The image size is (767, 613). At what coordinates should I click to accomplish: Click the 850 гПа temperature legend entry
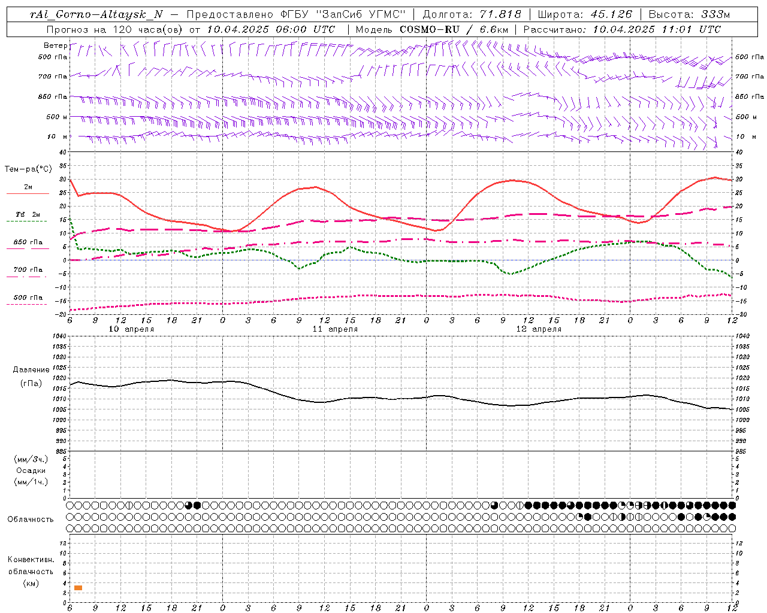[x=28, y=242]
